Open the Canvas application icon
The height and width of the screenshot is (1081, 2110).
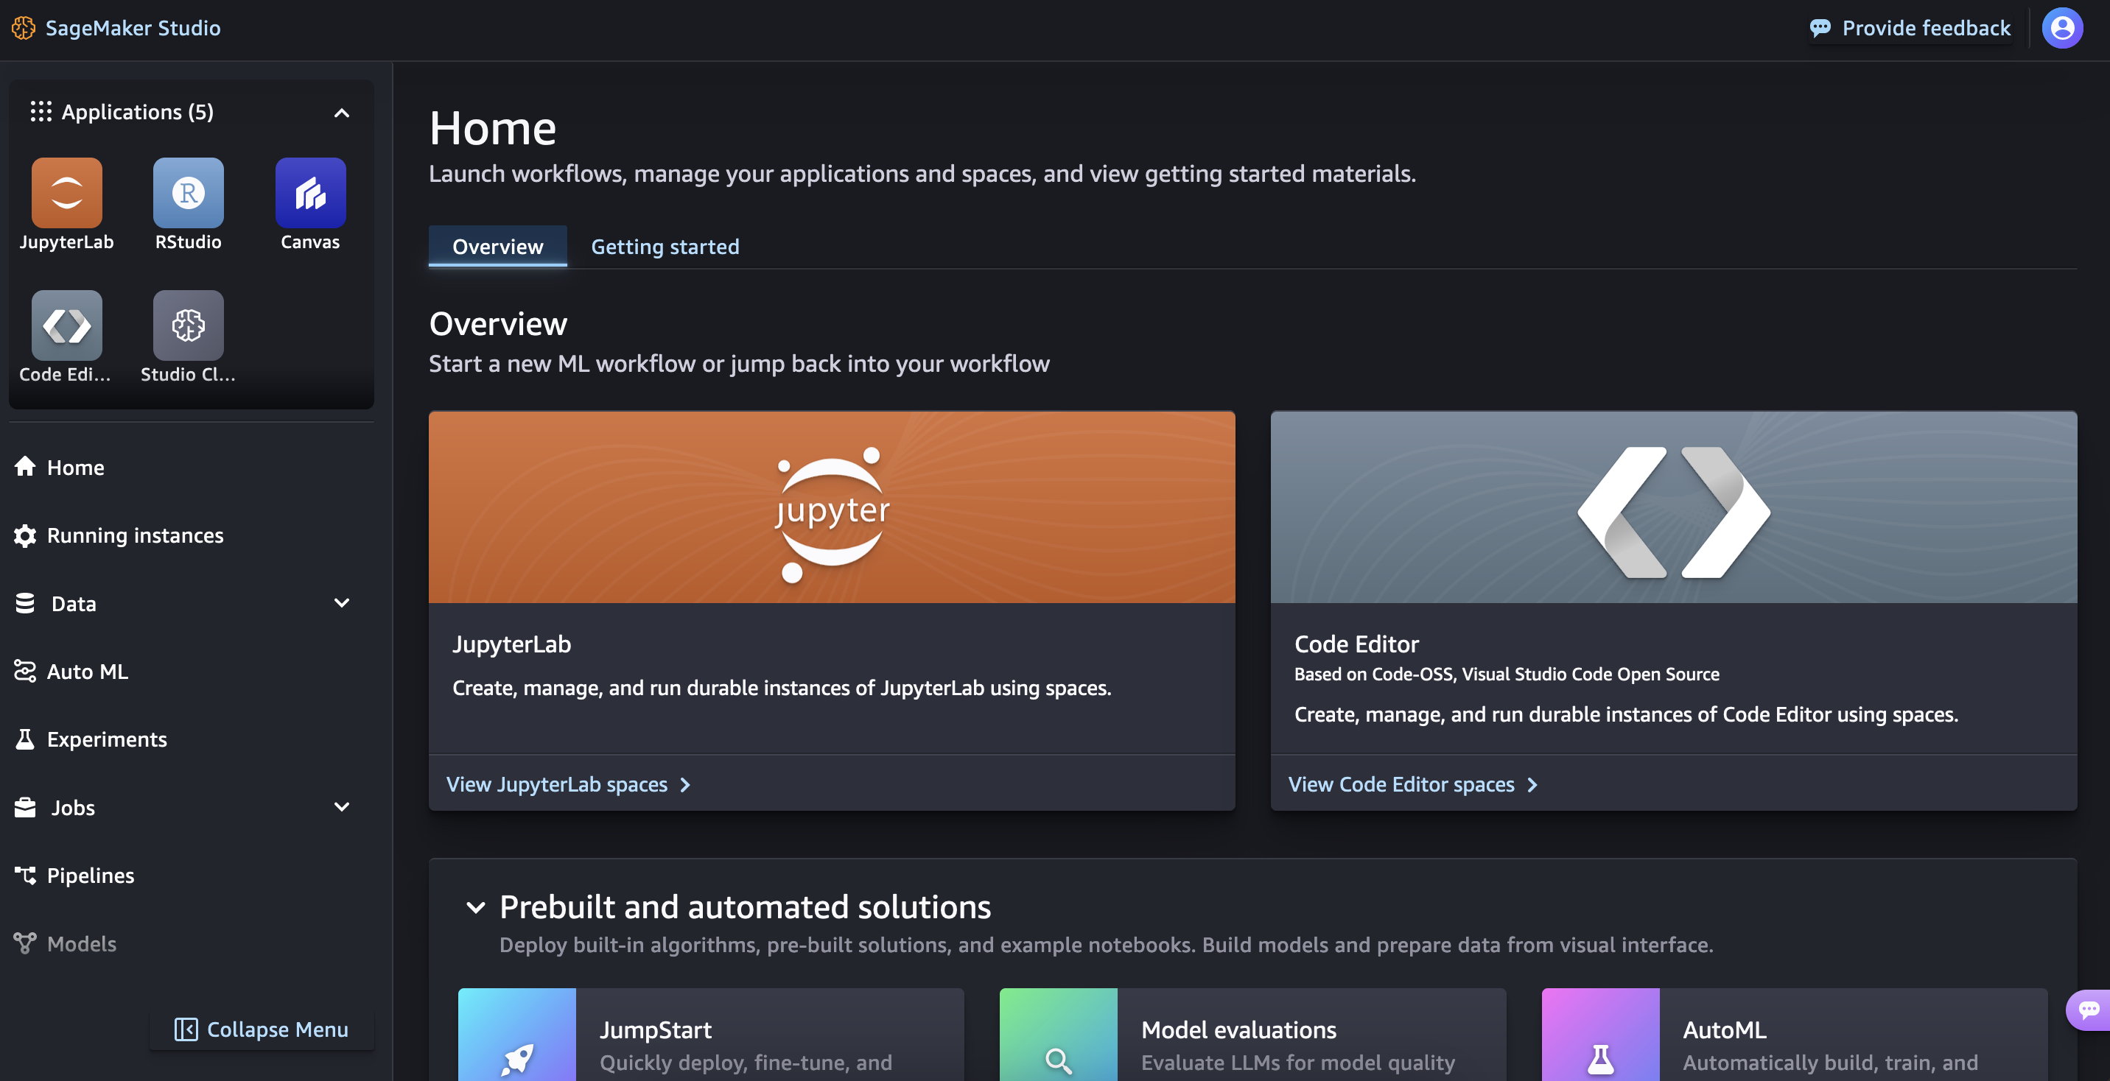(310, 192)
